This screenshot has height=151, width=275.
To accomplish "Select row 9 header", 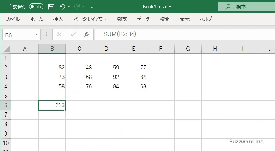I will (x=6, y=134).
